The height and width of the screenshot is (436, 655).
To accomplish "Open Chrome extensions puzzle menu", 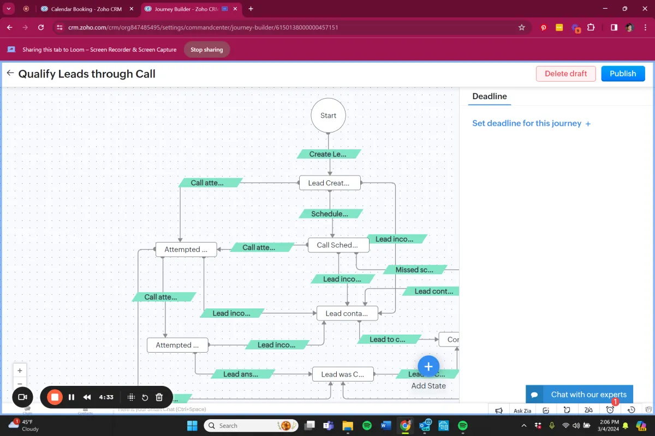I will [x=591, y=27].
